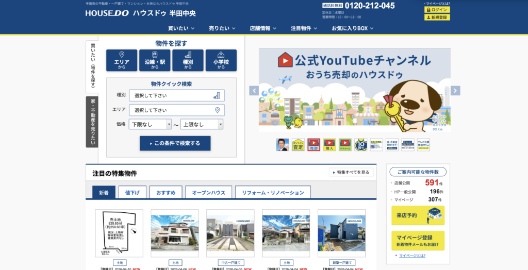Search properties by 小学校 (school) button

coord(221,60)
